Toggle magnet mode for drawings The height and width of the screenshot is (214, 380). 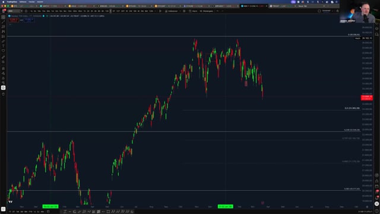coord(3,69)
